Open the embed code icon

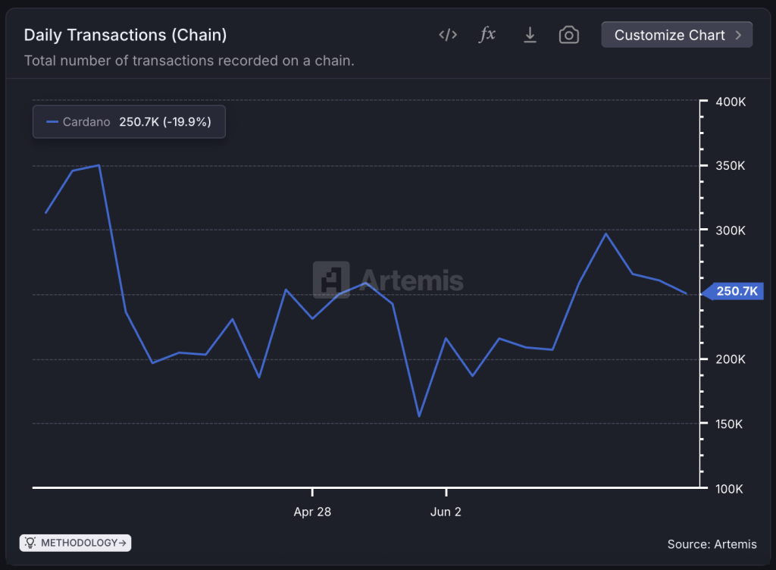(x=447, y=34)
